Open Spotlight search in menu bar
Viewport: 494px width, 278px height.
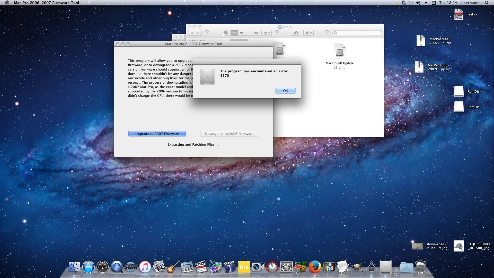[x=487, y=3]
